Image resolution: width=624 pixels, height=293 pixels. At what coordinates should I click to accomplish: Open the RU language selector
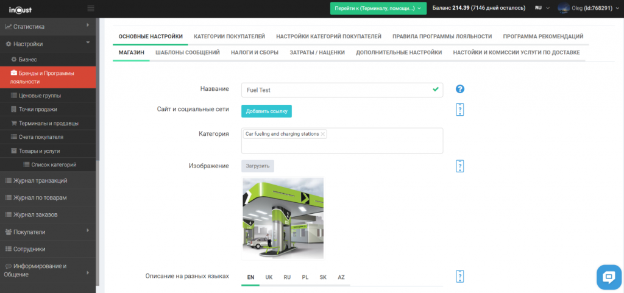[542, 8]
